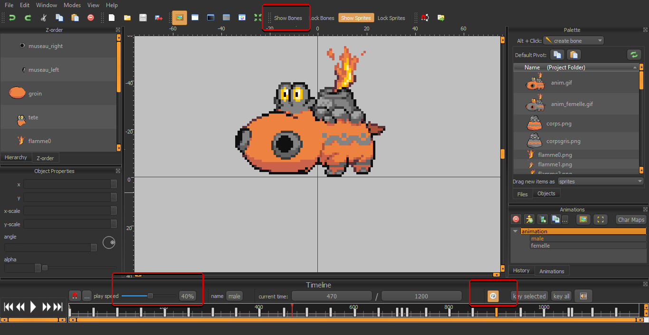This screenshot has height=335, width=649.
Task: Toggle the gray window view mode icon
Action: pos(226,18)
